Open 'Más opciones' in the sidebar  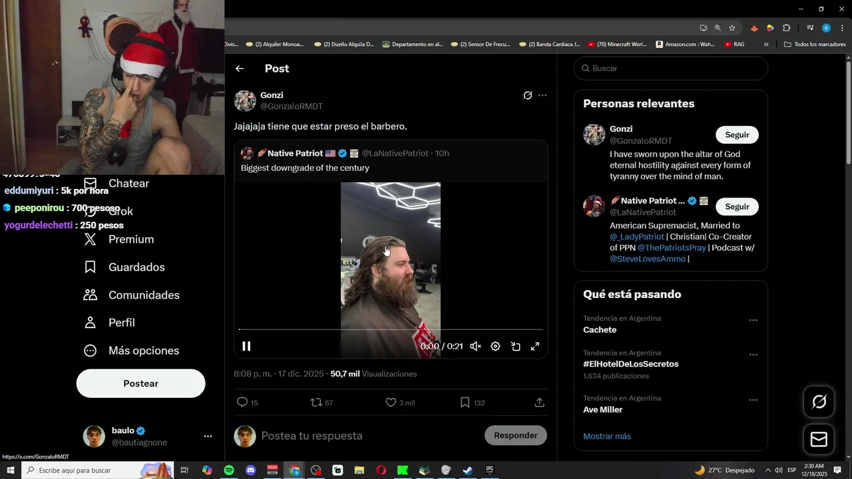[132, 351]
